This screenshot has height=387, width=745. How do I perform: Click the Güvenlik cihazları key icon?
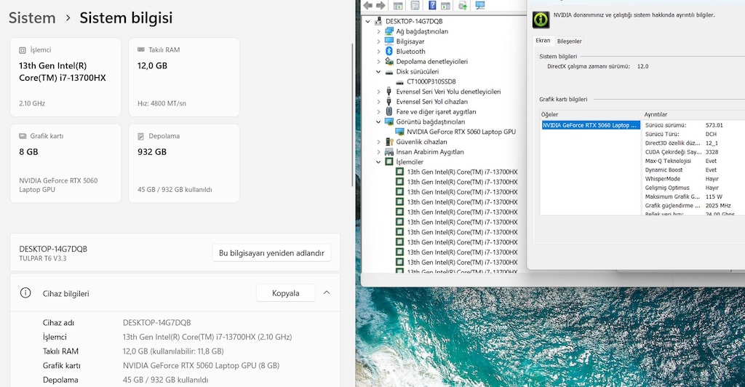point(389,142)
